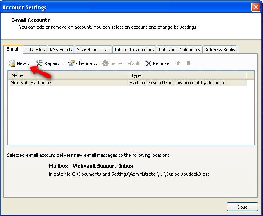Select the Microsoft Exchange account row

click(69, 83)
